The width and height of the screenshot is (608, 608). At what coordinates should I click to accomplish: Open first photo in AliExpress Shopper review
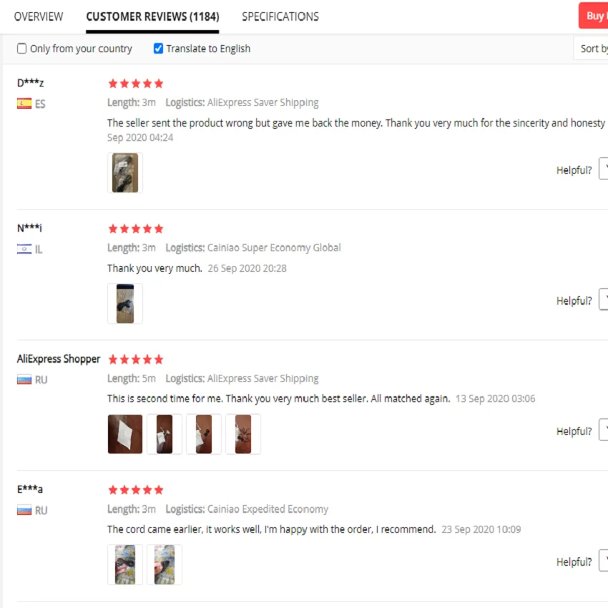click(125, 434)
